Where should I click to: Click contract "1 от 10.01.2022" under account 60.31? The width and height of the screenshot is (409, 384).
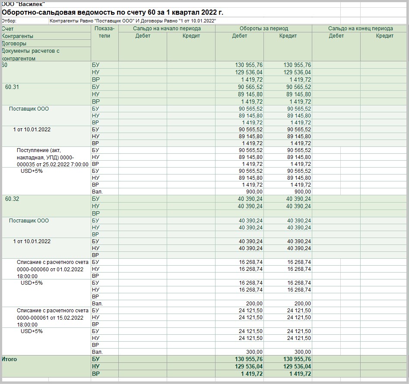click(32, 130)
